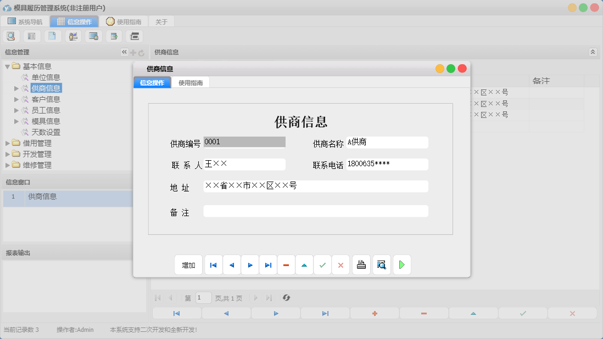Click the 供商编号 input field
This screenshot has height=339, width=603.
pos(244,142)
